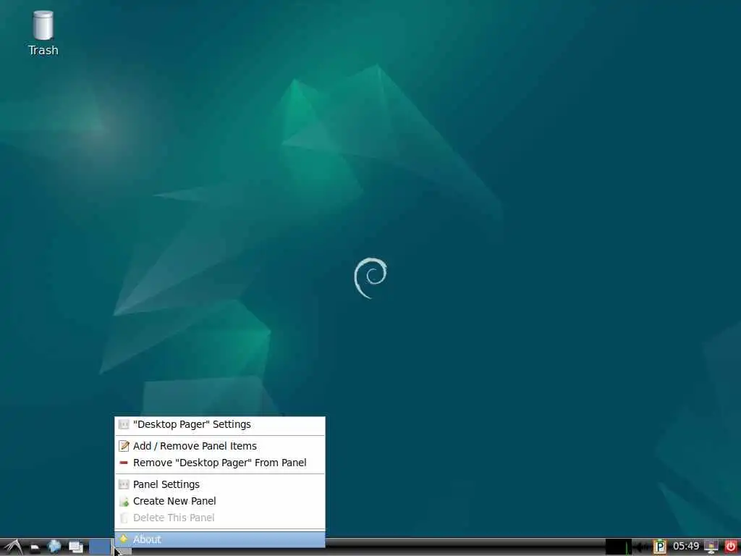The height and width of the screenshot is (556, 741).
Task: Click the volume speaker tray icon
Action: [x=641, y=547]
